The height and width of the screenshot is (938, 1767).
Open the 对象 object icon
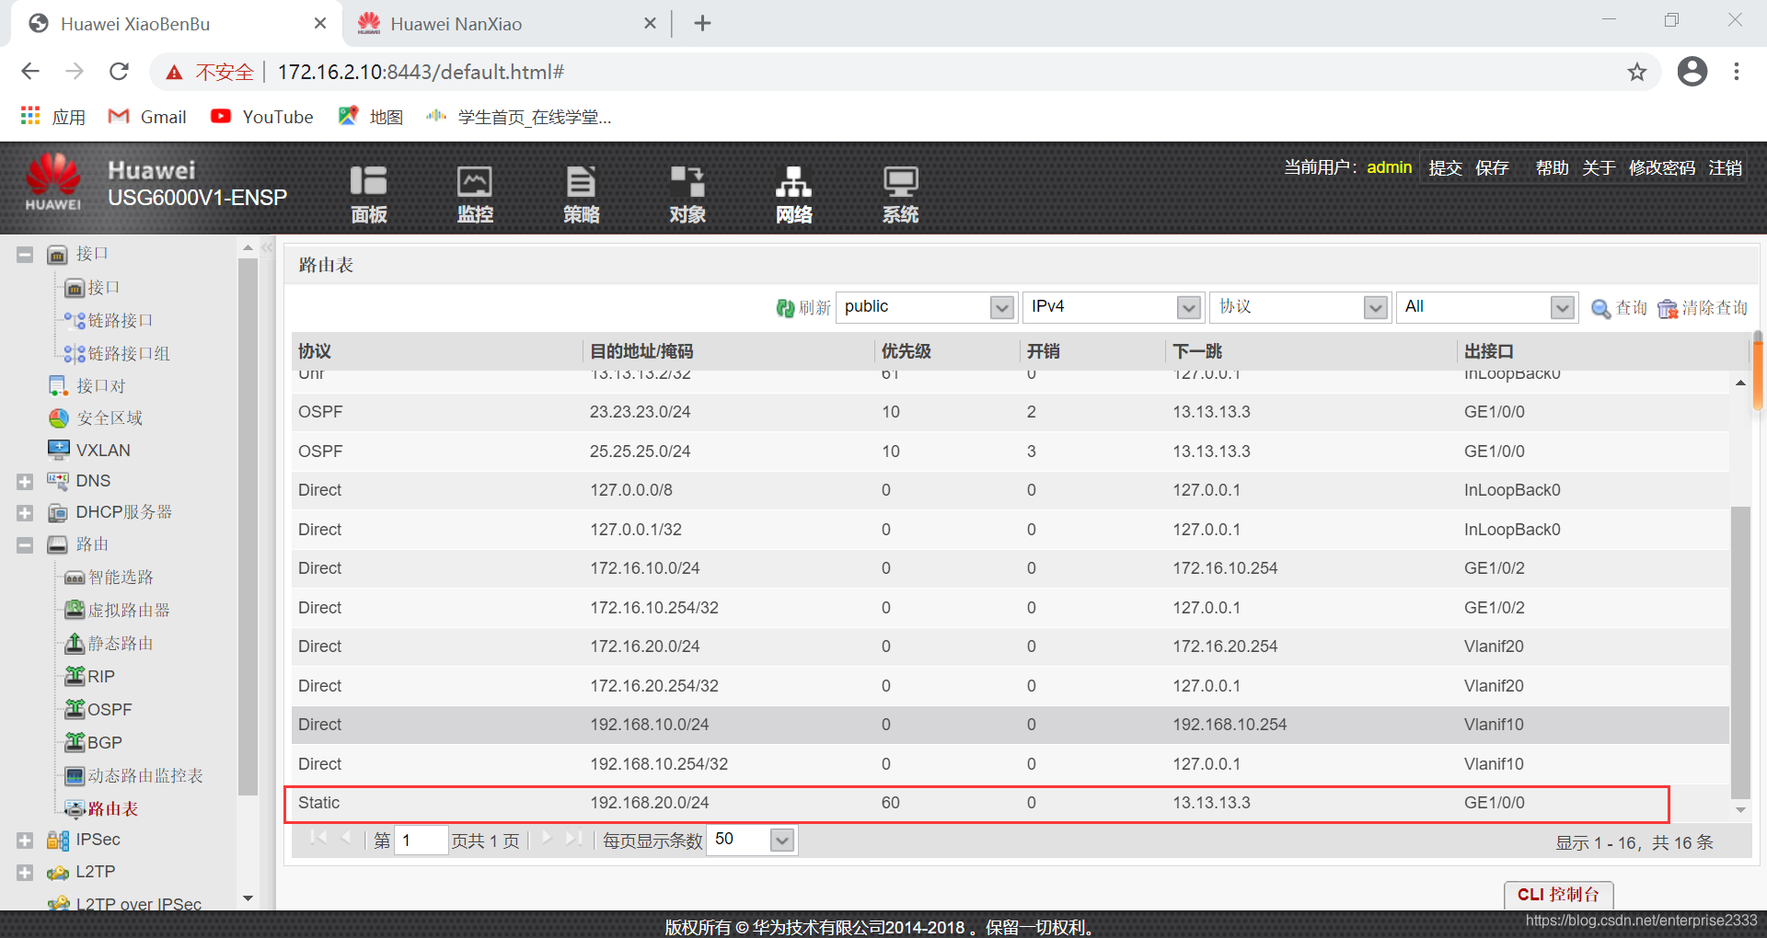pyautogui.click(x=687, y=193)
